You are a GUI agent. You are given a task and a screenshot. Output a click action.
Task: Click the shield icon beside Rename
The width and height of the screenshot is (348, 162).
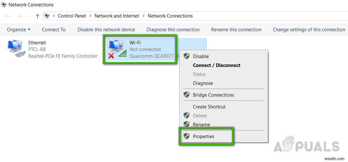pos(187,124)
